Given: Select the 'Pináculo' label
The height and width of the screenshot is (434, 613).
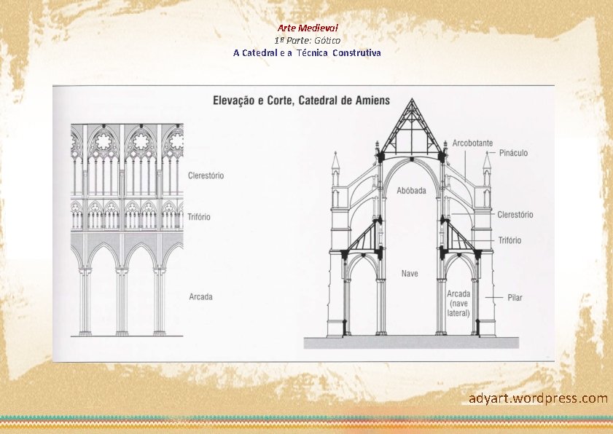Looking at the screenshot, I should 513,153.
